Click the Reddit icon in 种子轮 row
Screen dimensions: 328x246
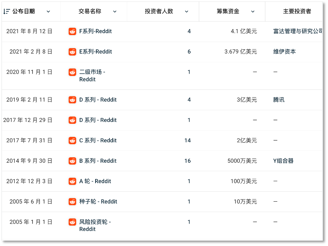pyautogui.click(x=72, y=202)
